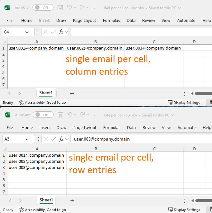The width and height of the screenshot is (212, 213).
Task: Toggle AutoSave switch in the bottom window
Action: (x=43, y=115)
